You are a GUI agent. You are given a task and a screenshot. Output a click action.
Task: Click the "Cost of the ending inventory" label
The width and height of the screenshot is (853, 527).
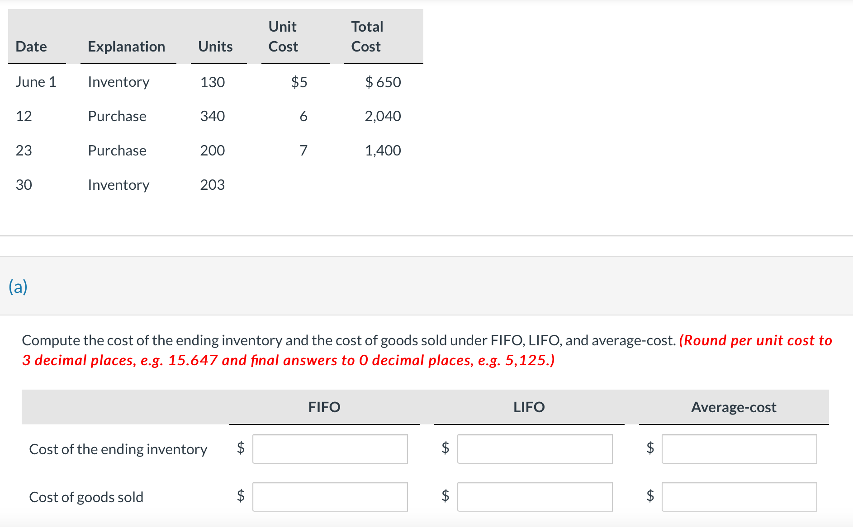118,449
